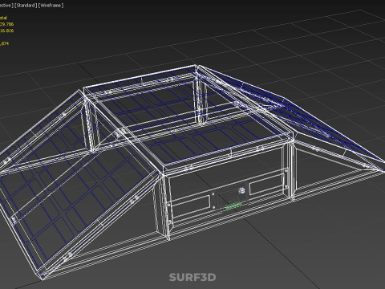Select the front-right corner post
The height and width of the screenshot is (289, 385).
pyautogui.click(x=290, y=170)
